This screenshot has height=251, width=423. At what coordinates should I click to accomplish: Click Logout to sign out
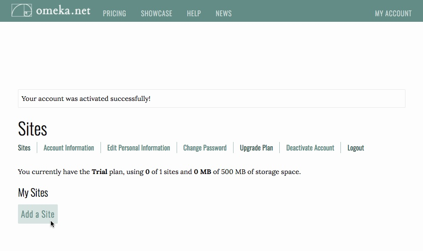[x=355, y=148]
